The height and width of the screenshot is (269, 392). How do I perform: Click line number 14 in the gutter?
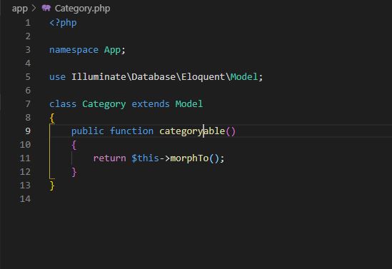coord(25,199)
